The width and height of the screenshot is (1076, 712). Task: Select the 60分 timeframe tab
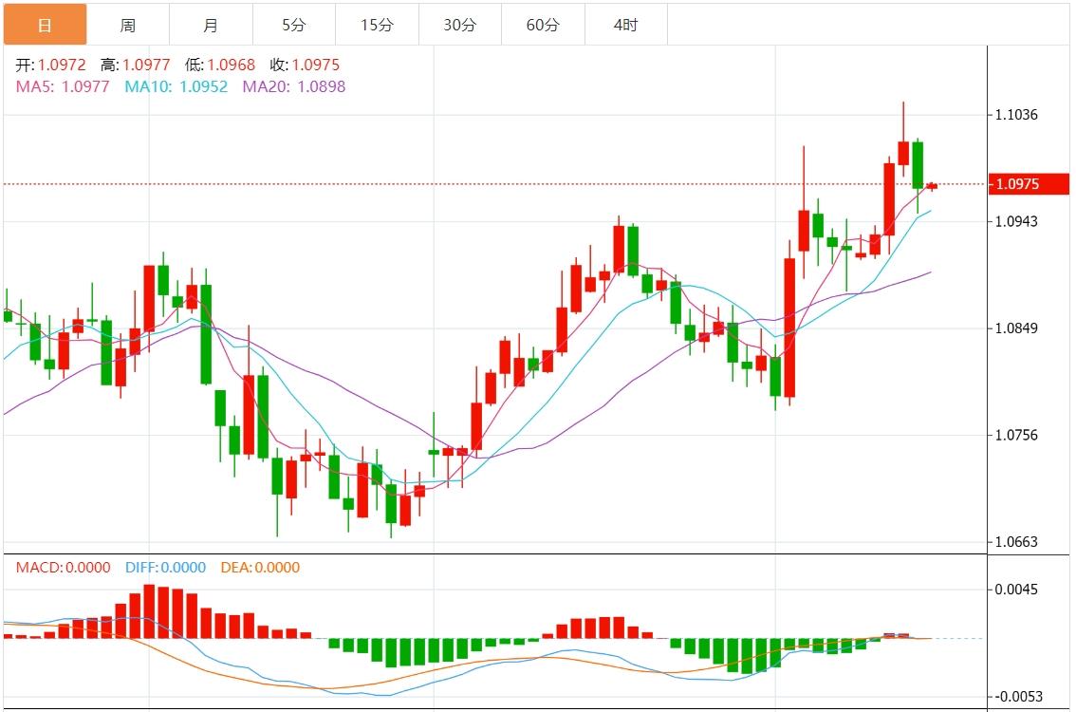point(543,25)
